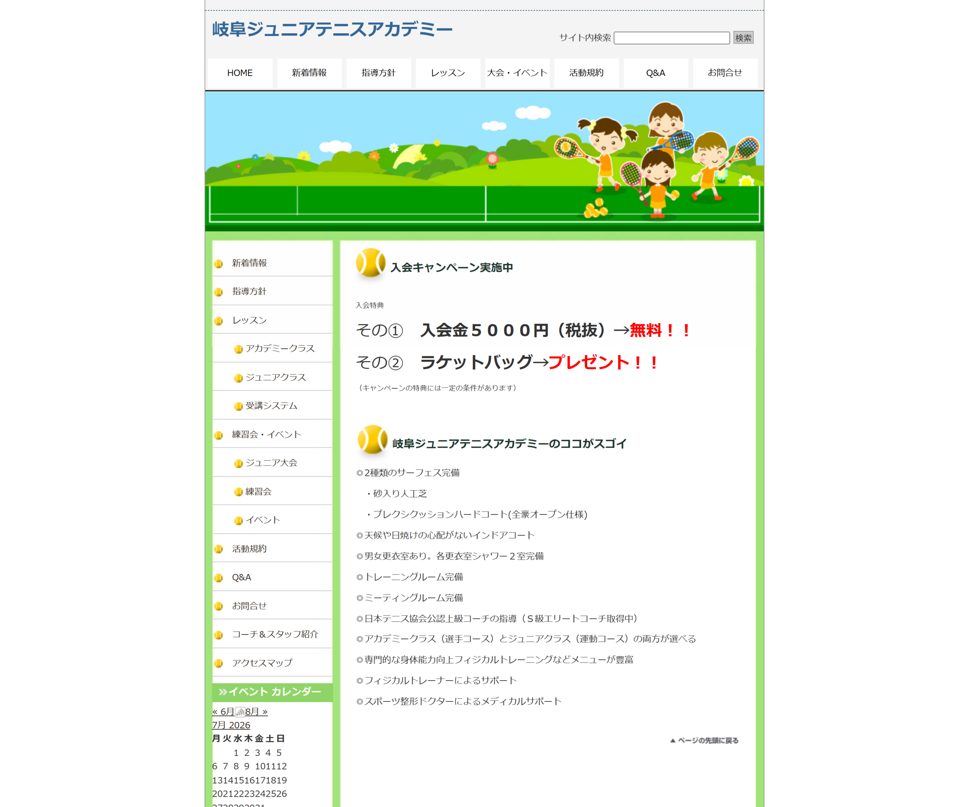Select レッスン in the top navigation bar

click(x=447, y=73)
